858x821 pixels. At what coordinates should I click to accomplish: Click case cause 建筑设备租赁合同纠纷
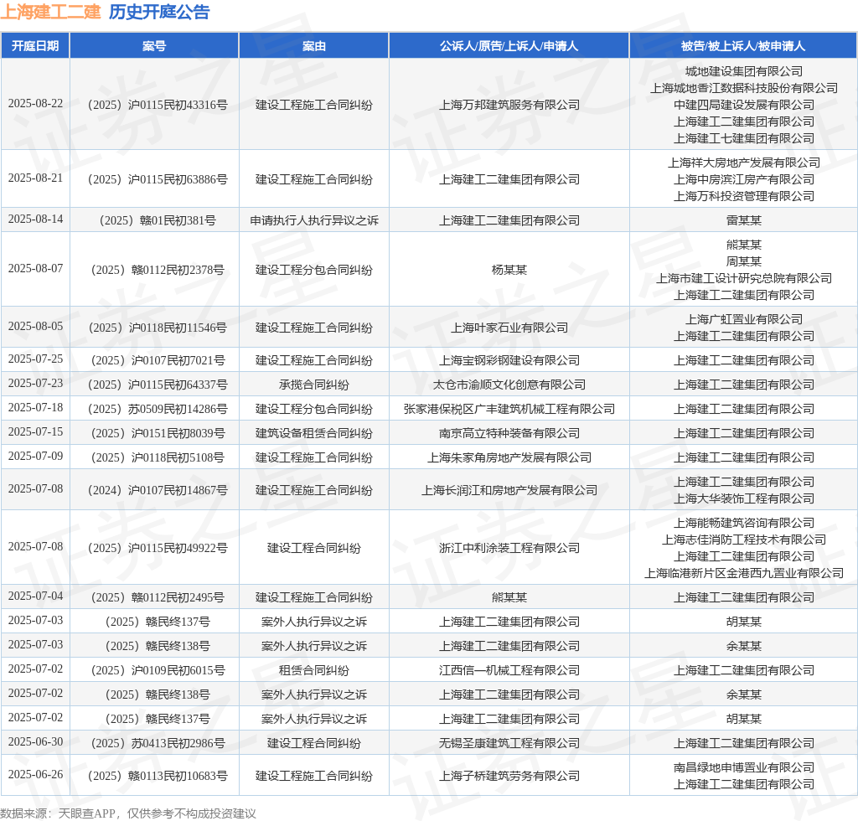(x=314, y=433)
